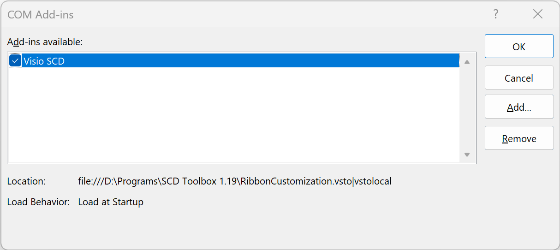Image resolution: width=560 pixels, height=250 pixels.
Task: Open the Add... add-in browser
Action: pyautogui.click(x=519, y=107)
